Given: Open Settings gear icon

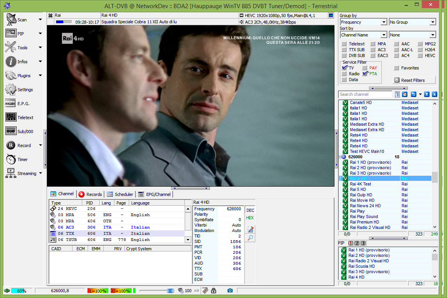Looking at the screenshot, I should (x=11, y=89).
